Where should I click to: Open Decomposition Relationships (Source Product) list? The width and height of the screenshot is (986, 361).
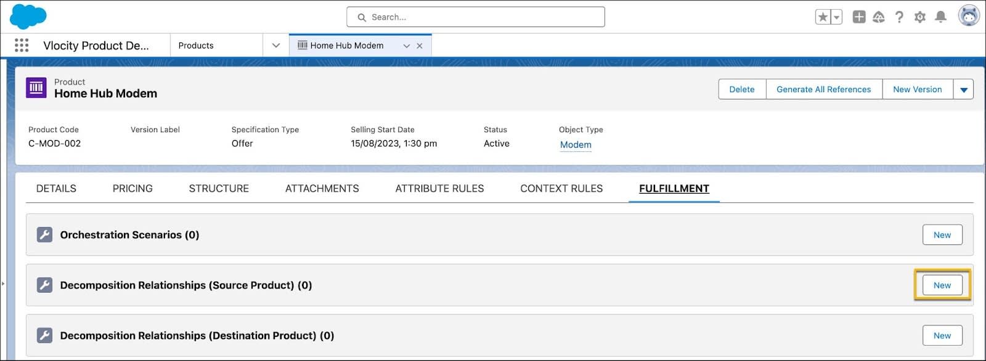pos(186,285)
